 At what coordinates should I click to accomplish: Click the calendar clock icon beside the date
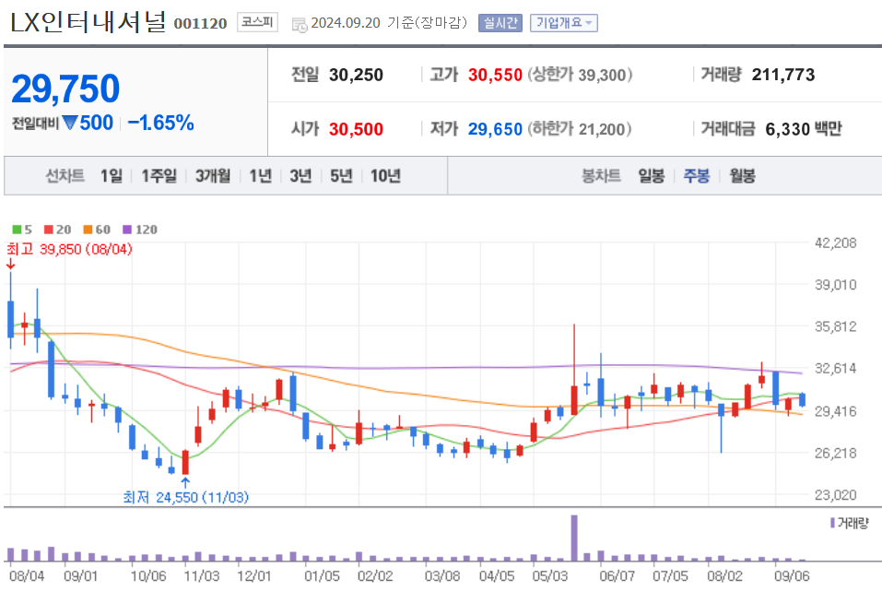click(x=300, y=24)
